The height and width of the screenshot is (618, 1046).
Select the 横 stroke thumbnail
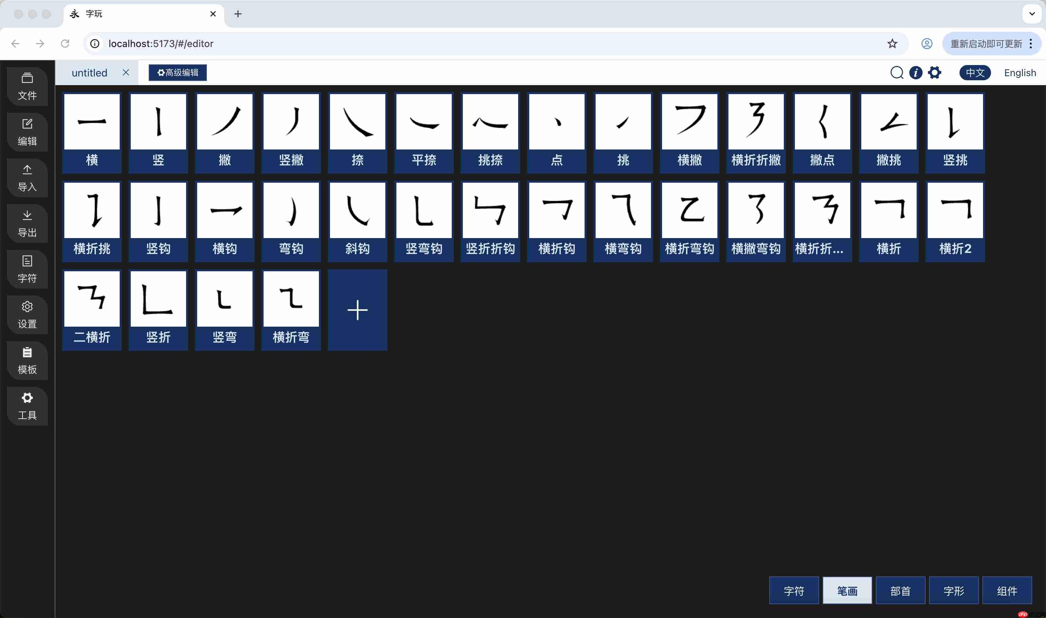[x=92, y=133]
